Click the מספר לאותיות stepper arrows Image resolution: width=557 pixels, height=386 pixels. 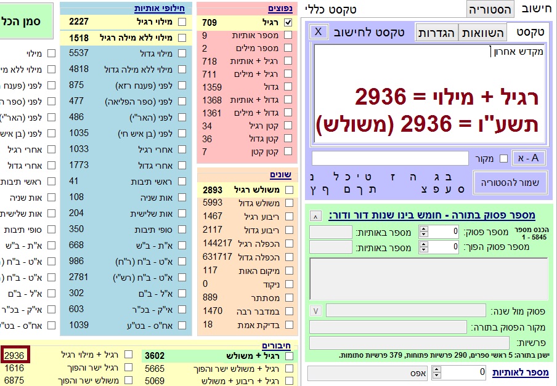437,372
